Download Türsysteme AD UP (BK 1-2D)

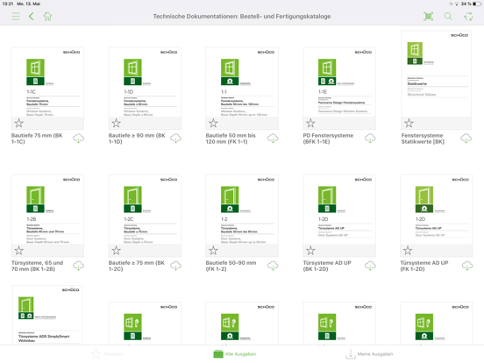pyautogui.click(x=370, y=266)
